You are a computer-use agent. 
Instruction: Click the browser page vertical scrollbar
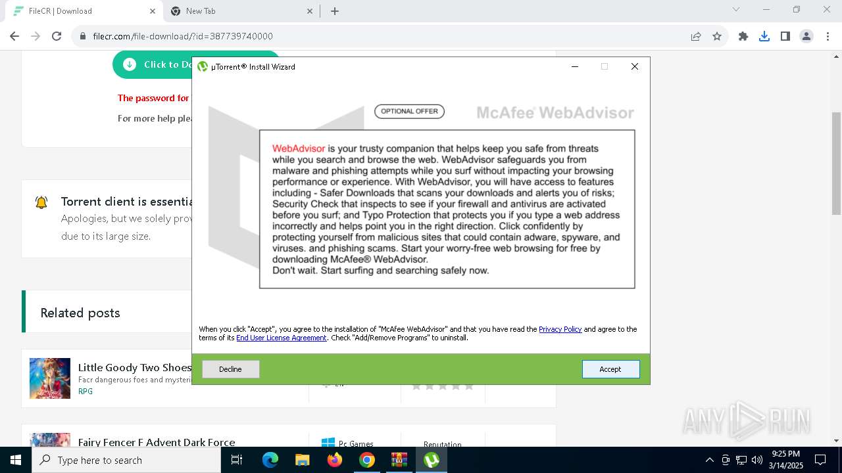tap(836, 163)
